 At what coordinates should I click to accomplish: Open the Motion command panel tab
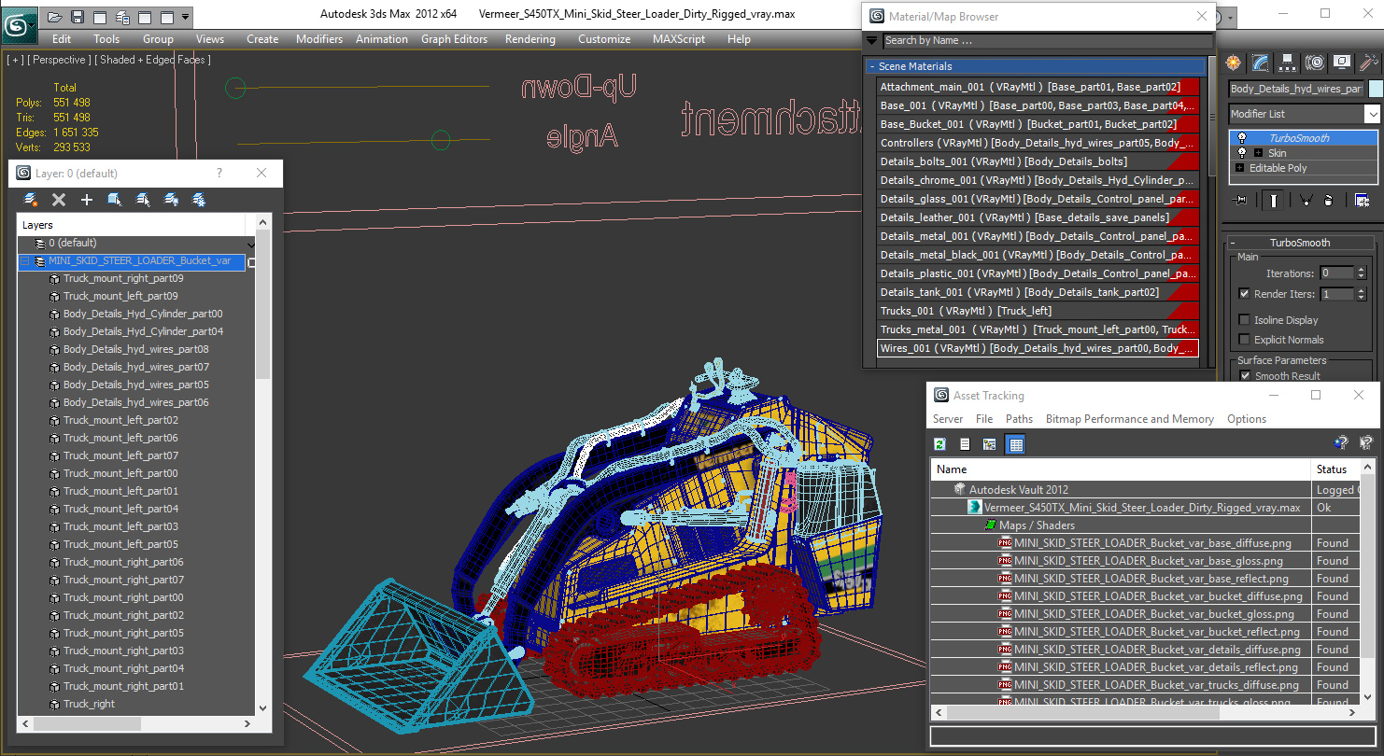pyautogui.click(x=1315, y=63)
